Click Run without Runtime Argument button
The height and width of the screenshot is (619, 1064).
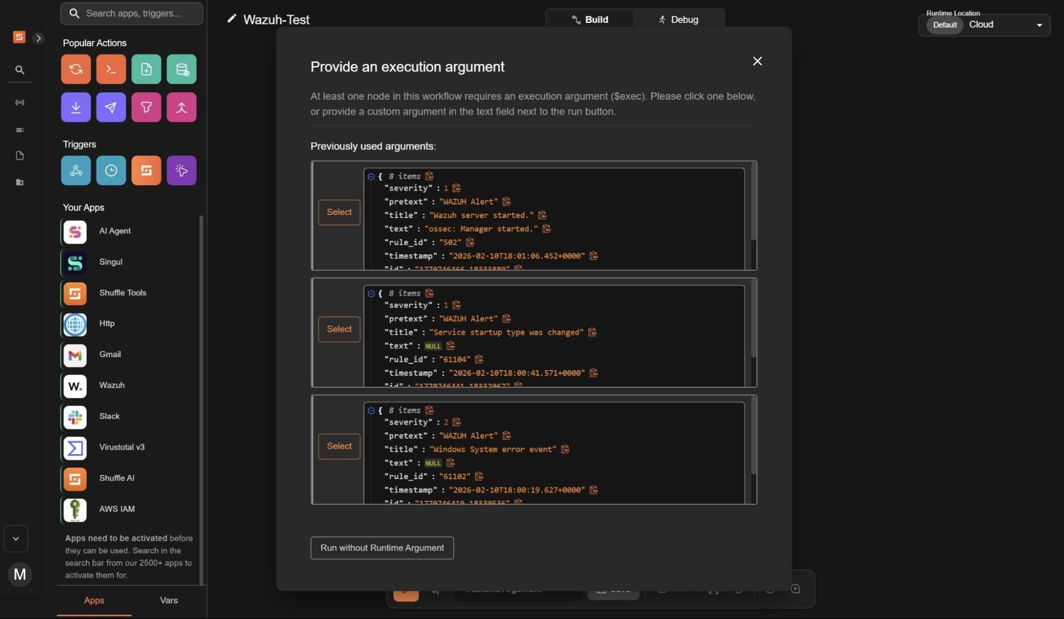pos(382,548)
